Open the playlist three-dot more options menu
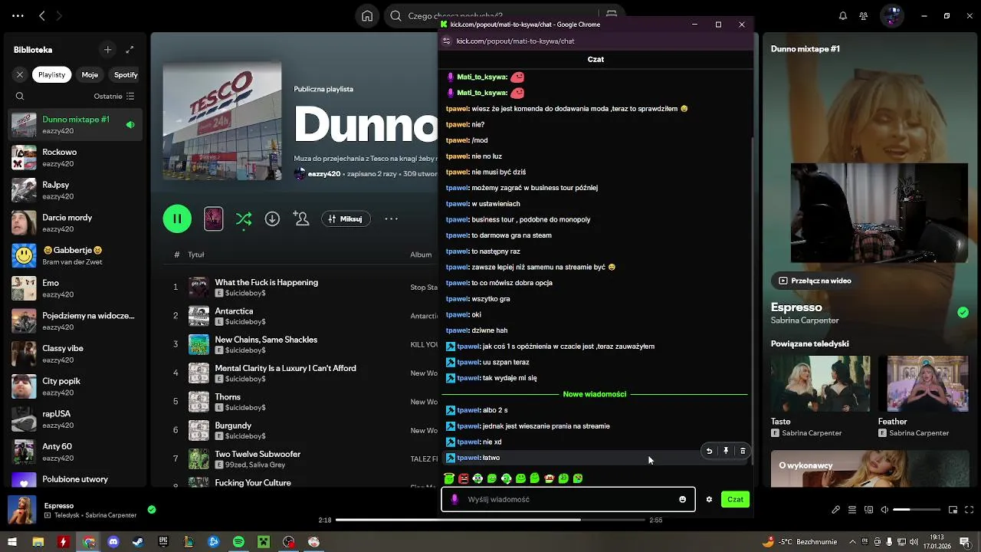This screenshot has width=981, height=552. coord(391,219)
